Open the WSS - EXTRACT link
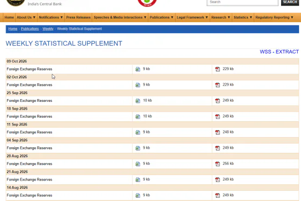Image resolution: width=301 pixels, height=201 pixels. 279,52
